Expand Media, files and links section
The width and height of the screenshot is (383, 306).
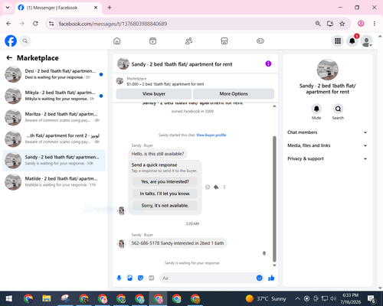pyautogui.click(x=327, y=145)
